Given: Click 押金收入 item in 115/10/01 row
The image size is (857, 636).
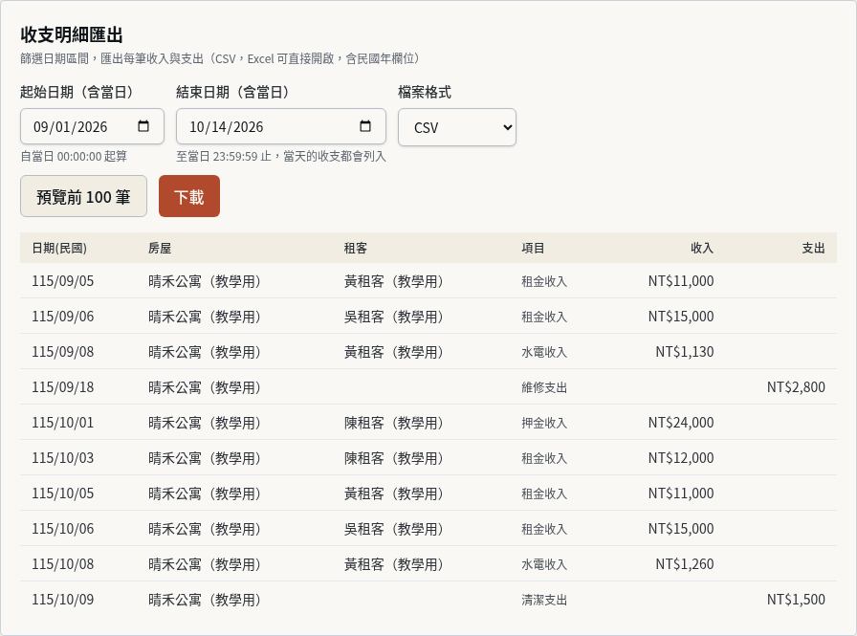Looking at the screenshot, I should point(544,423).
